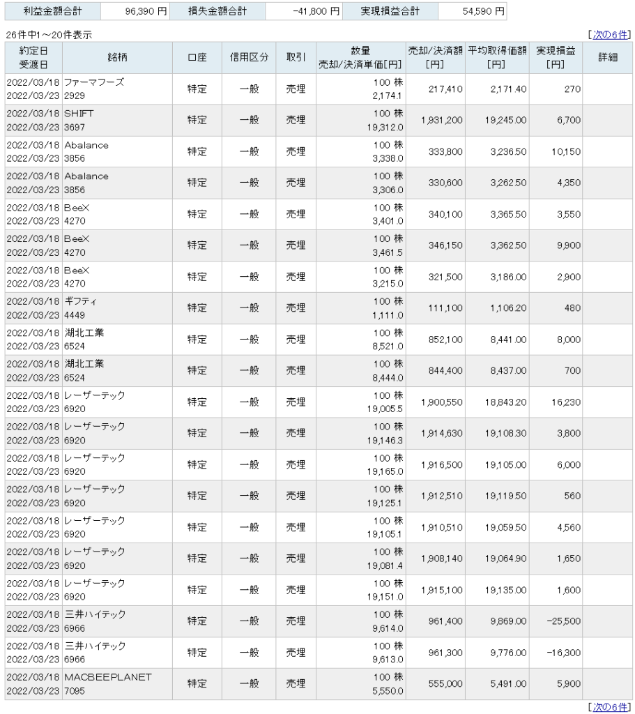Click BeeX average cost 3,186.00
Image resolution: width=635 pixels, height=714 pixels.
508,277
